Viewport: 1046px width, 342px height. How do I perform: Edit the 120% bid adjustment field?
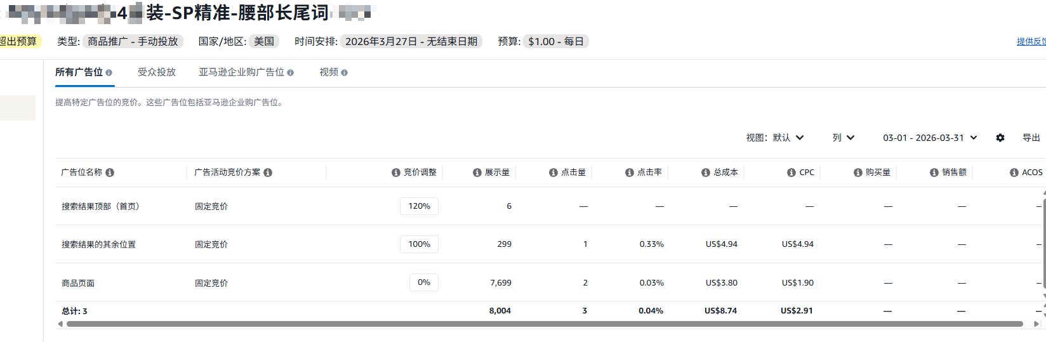(x=419, y=206)
